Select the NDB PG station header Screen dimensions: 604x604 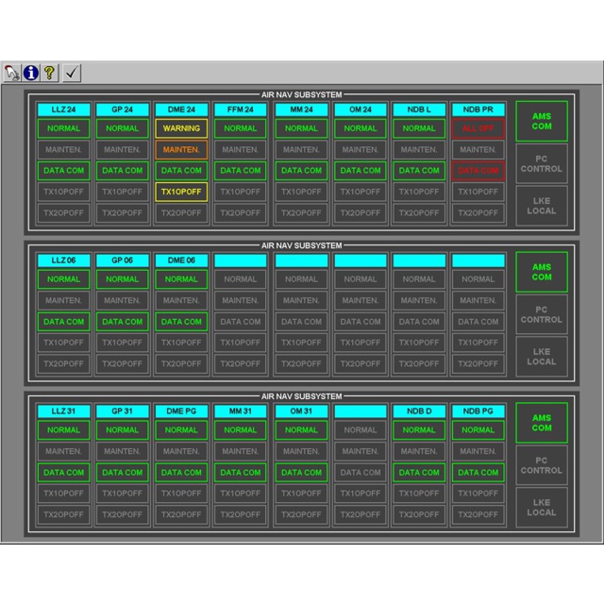[478, 411]
